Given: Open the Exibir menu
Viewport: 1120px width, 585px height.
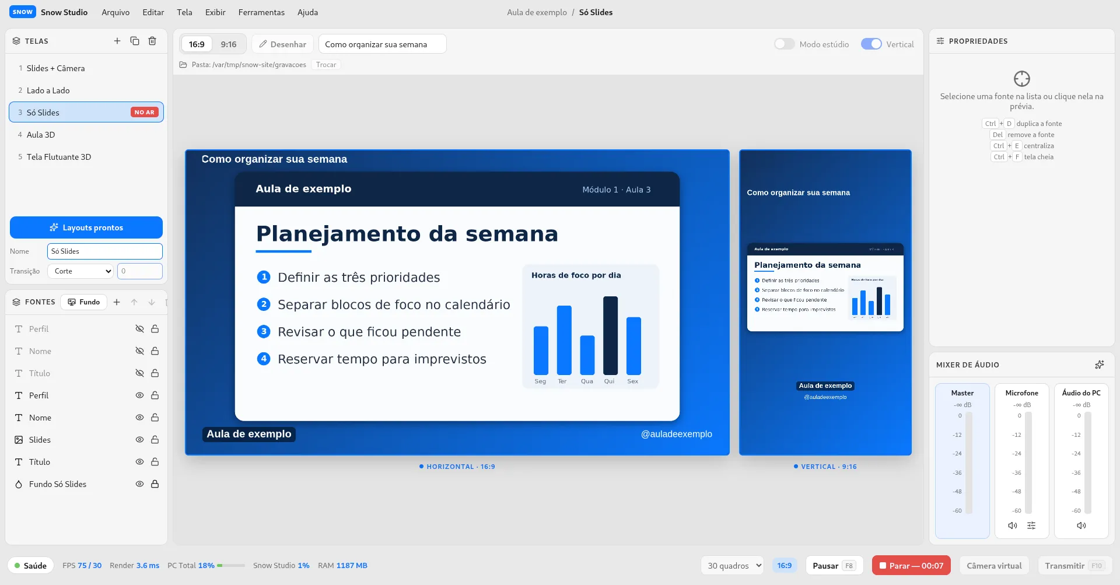Looking at the screenshot, I should pyautogui.click(x=215, y=12).
